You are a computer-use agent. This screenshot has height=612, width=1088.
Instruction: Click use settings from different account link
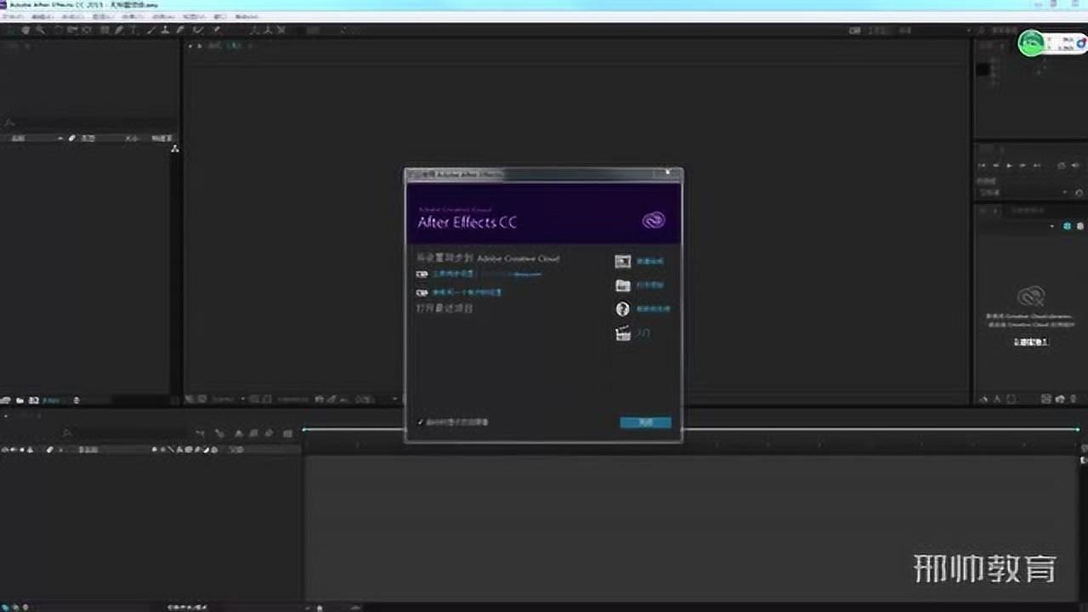[467, 292]
